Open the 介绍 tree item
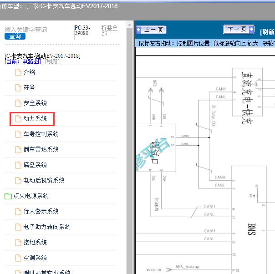This screenshot has width=275, height=274. (29, 72)
